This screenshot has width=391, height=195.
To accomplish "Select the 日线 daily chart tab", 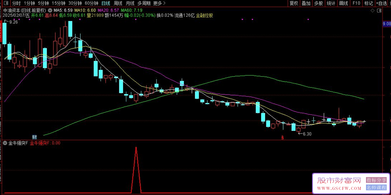I will [x=106, y=3].
